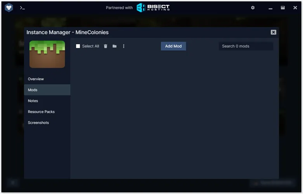Open the launcher settings gear
303x194 pixels.
253,8
